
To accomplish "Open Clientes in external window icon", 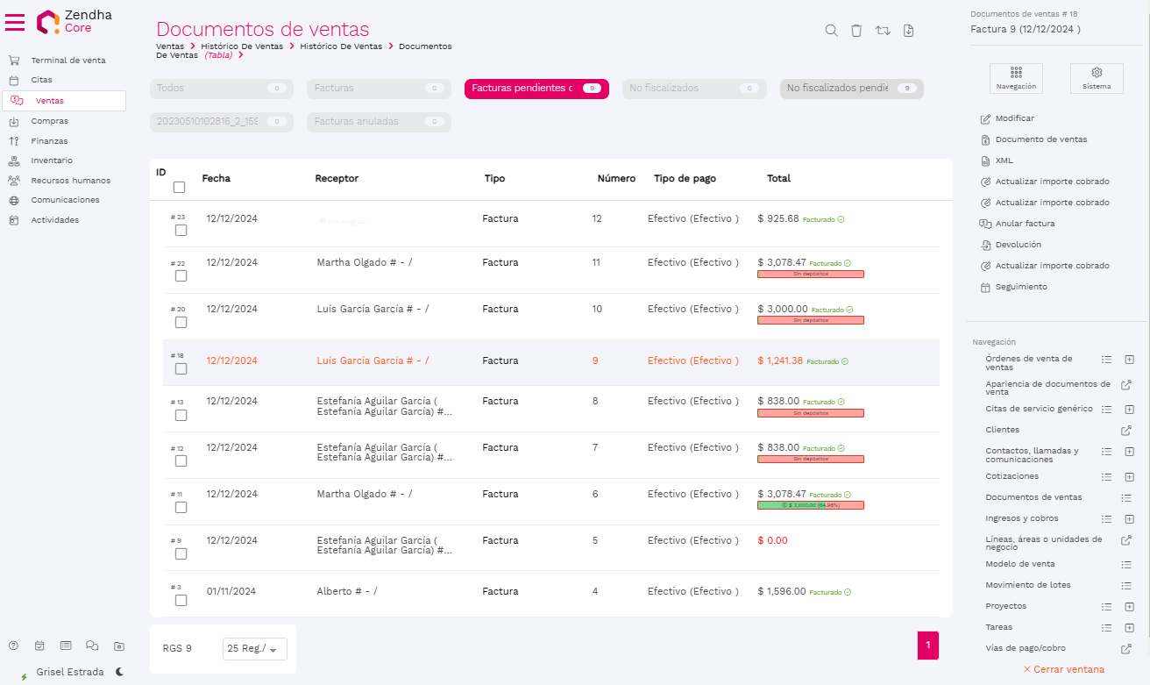I will [1126, 431].
